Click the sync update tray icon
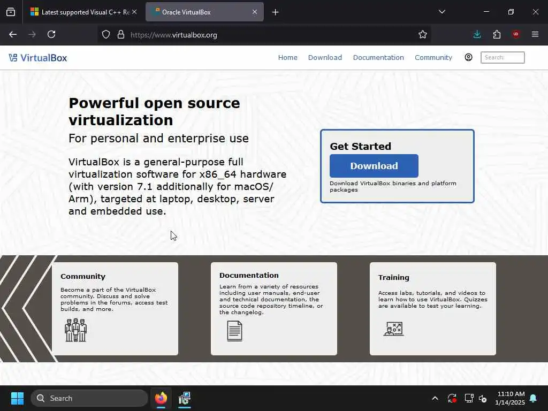Viewport: 548px width, 411px height. (452, 398)
